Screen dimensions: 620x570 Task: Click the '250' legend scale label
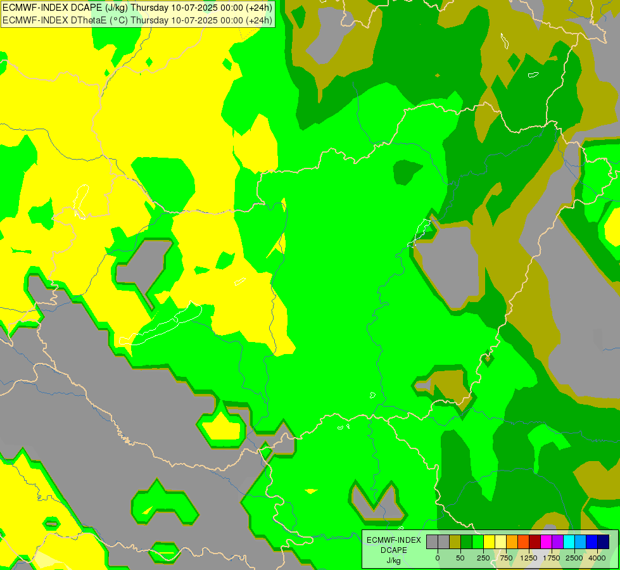[483, 558]
